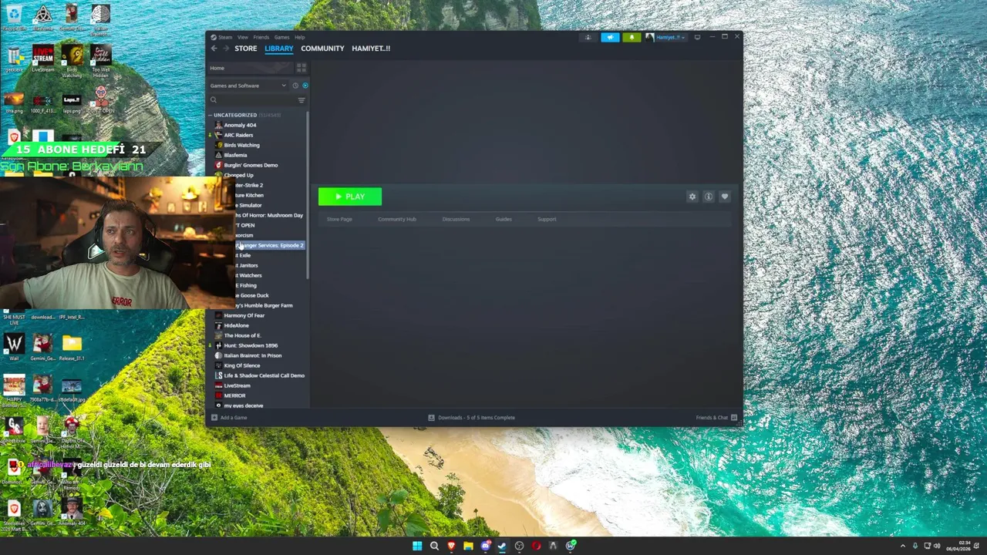Open the Store Page link
Viewport: 987px width, 555px height.
click(339, 220)
